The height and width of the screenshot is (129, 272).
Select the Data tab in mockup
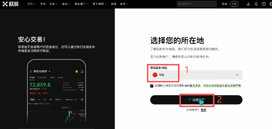click(x=52, y=77)
